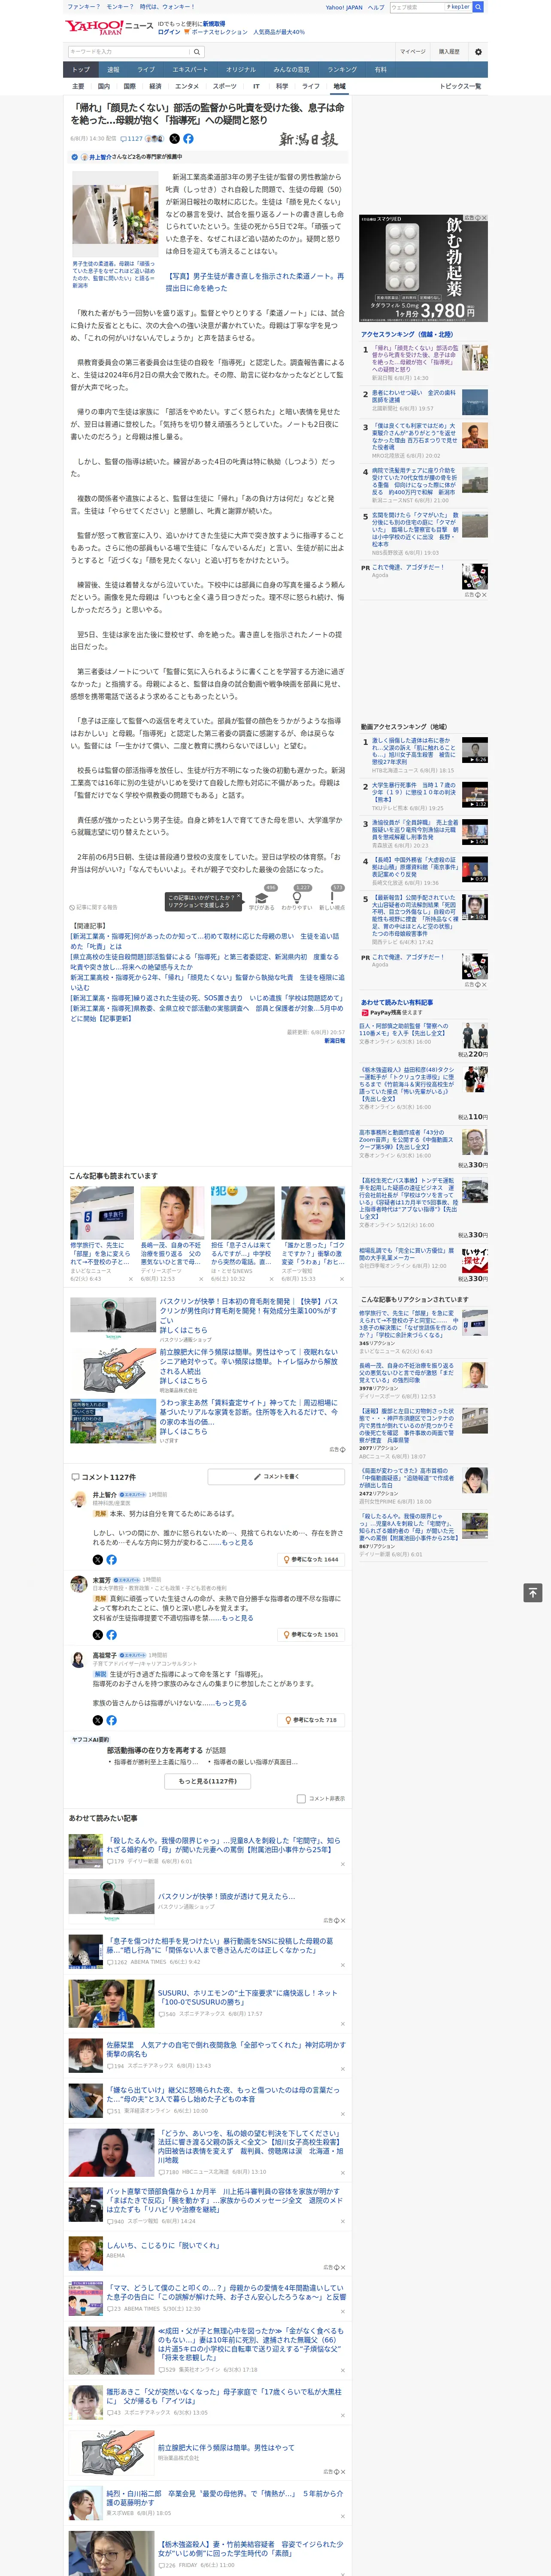Click the ログイン link
Viewport: 551px width, 2576px height.
(169, 32)
